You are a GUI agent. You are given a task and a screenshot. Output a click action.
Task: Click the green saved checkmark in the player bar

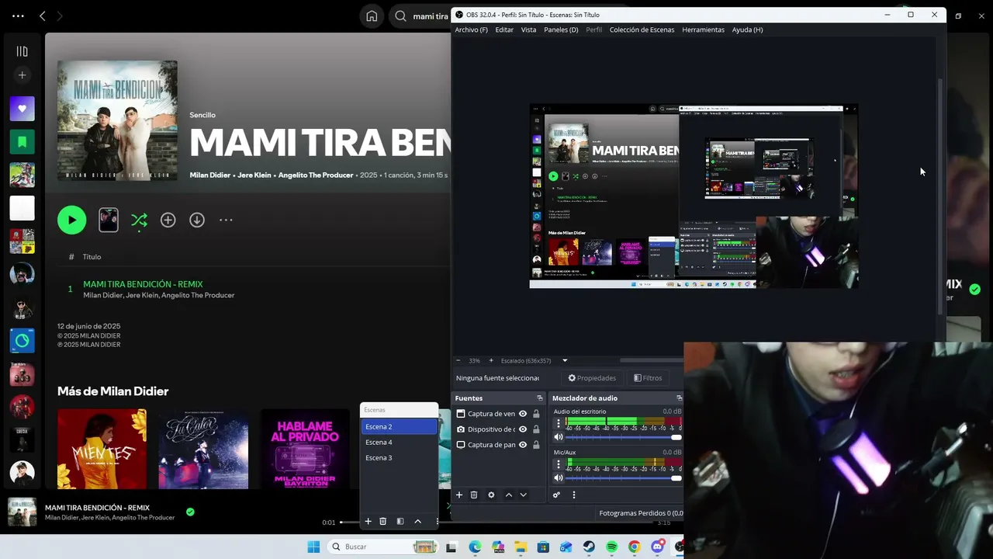pos(190,512)
